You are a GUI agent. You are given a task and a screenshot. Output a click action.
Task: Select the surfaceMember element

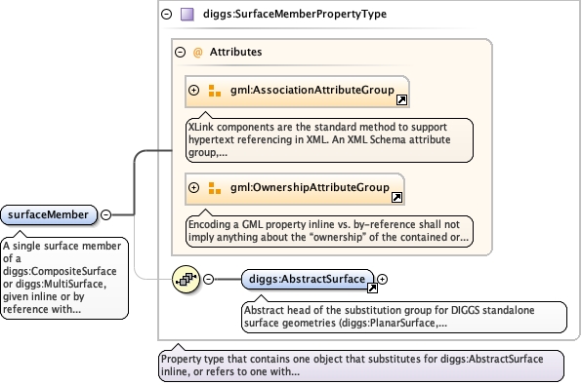49,215
